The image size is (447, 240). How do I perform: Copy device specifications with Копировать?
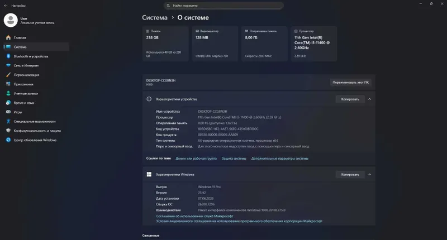pos(350,99)
